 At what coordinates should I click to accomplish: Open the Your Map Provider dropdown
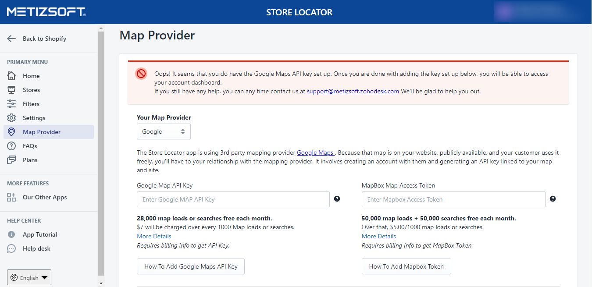(x=164, y=131)
